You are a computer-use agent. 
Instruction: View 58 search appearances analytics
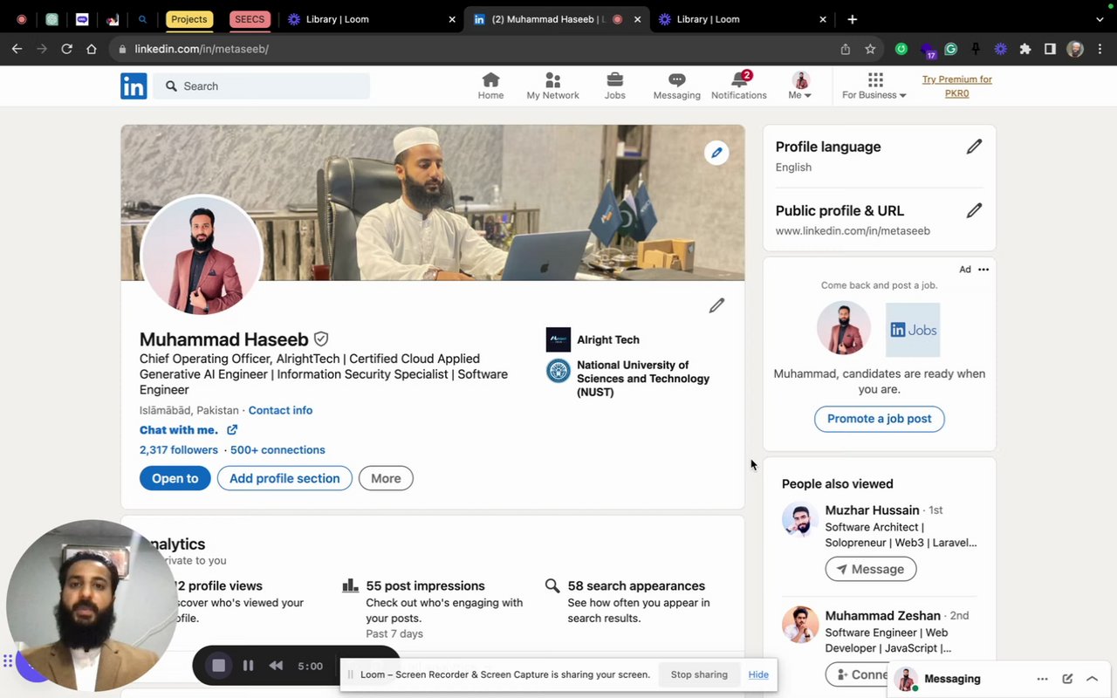pos(636,585)
